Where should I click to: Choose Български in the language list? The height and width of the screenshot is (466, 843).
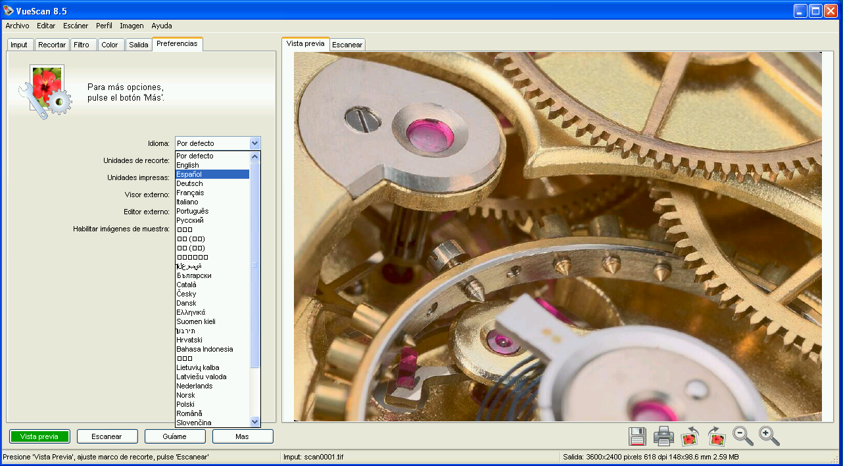(x=212, y=275)
